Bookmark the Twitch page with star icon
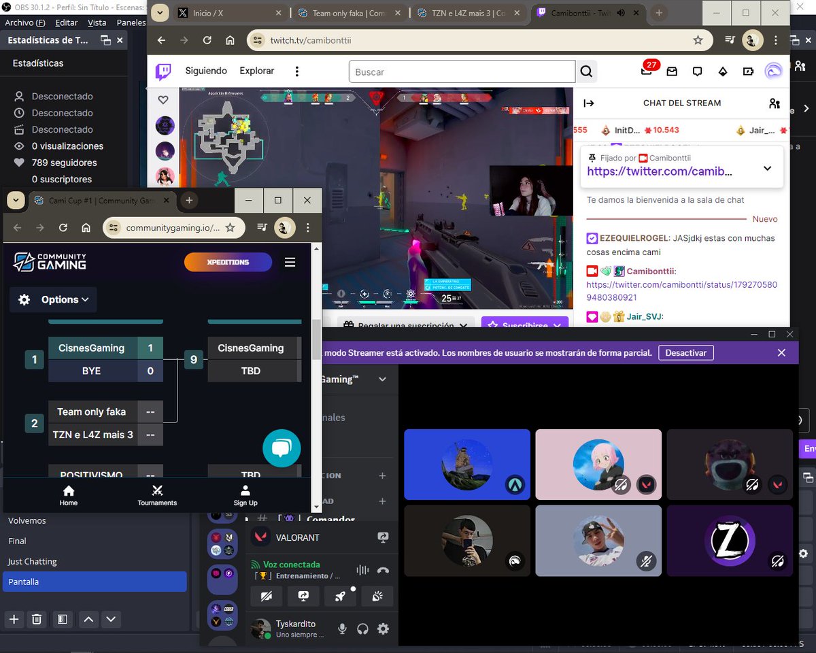Image resolution: width=816 pixels, height=653 pixels. tap(698, 40)
